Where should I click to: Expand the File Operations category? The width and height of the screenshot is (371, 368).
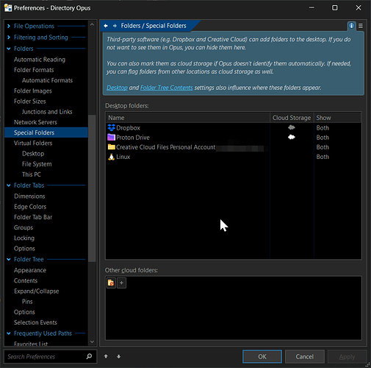(x=9, y=26)
